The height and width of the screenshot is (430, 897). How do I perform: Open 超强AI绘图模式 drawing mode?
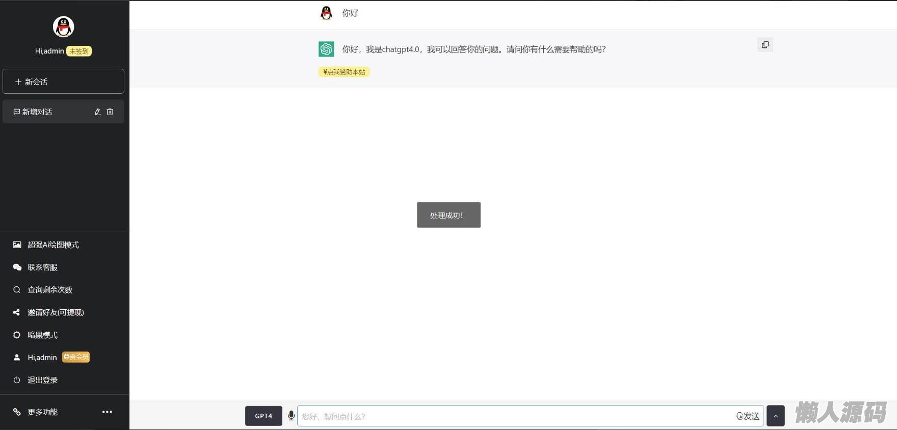53,245
